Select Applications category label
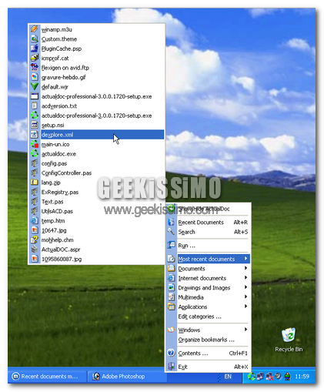Viewport: 324px width, 392px height. [x=192, y=307]
